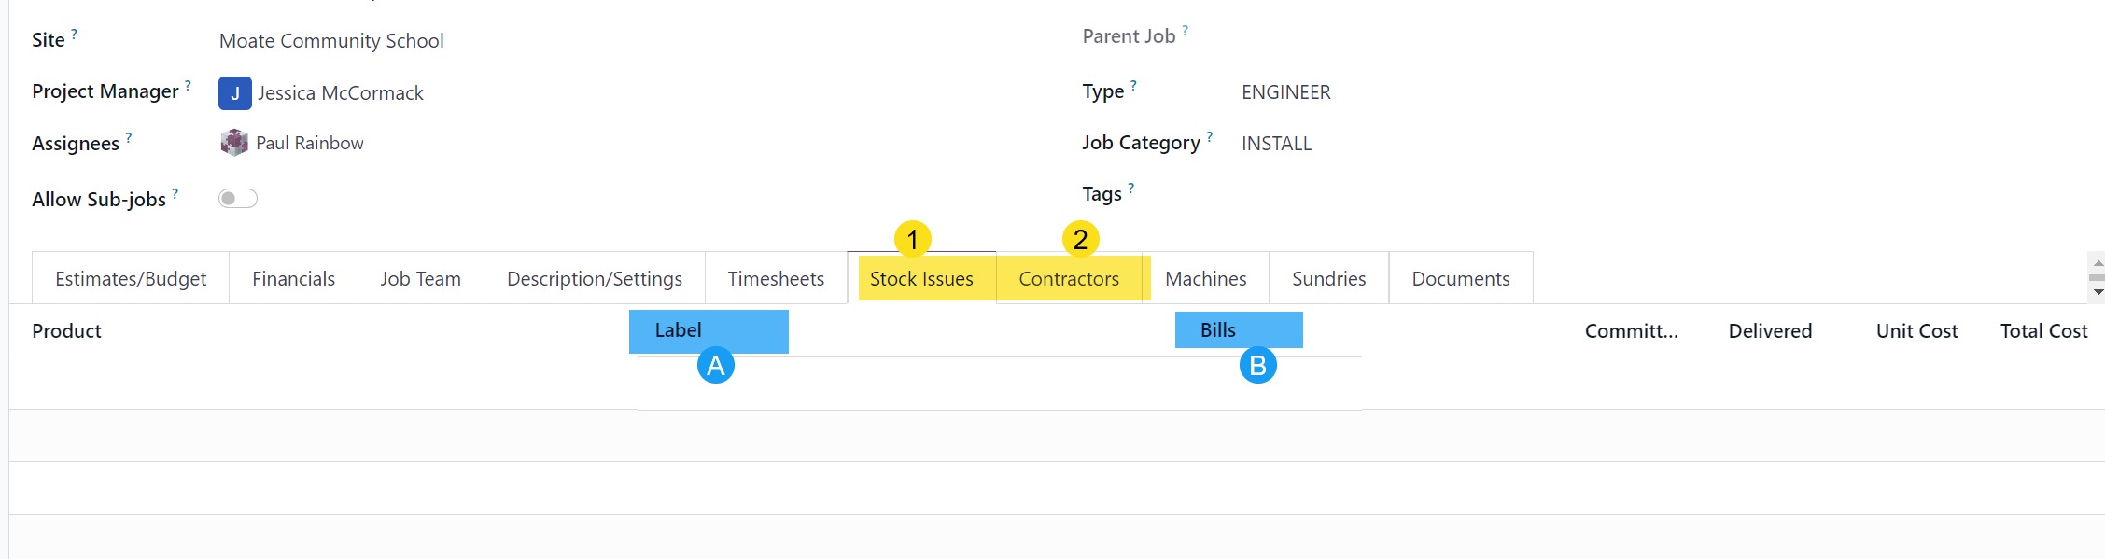
Task: Open the Financials tab
Action: coord(293,279)
